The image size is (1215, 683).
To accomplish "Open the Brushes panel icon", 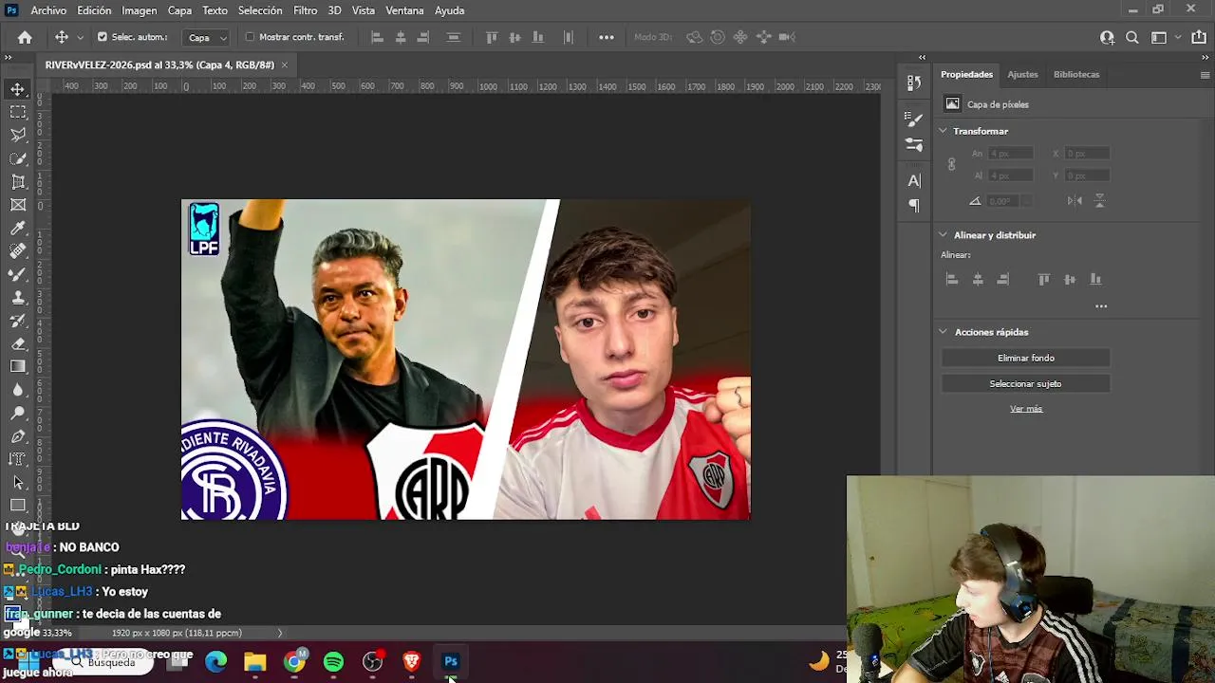I will (914, 144).
